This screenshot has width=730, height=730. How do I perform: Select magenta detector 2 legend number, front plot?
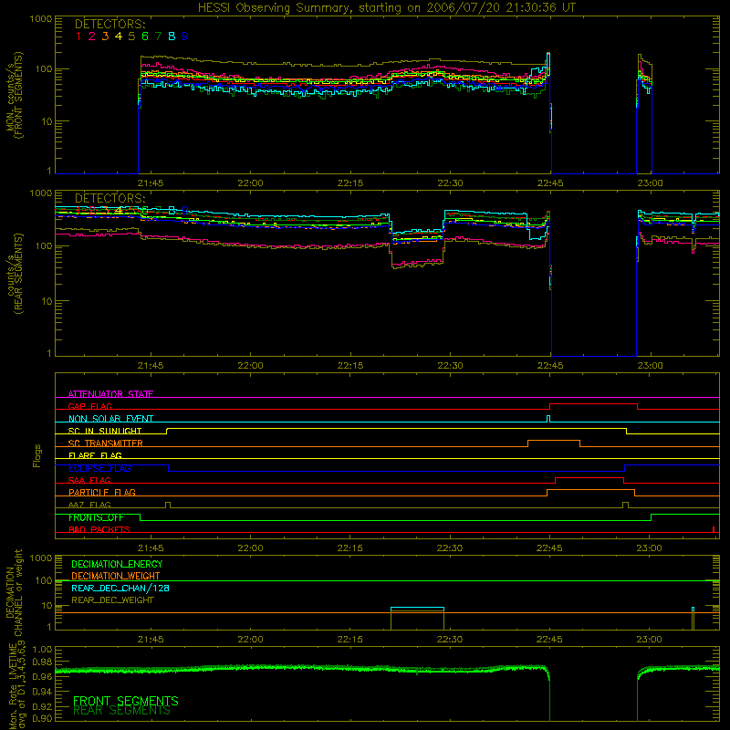[92, 36]
